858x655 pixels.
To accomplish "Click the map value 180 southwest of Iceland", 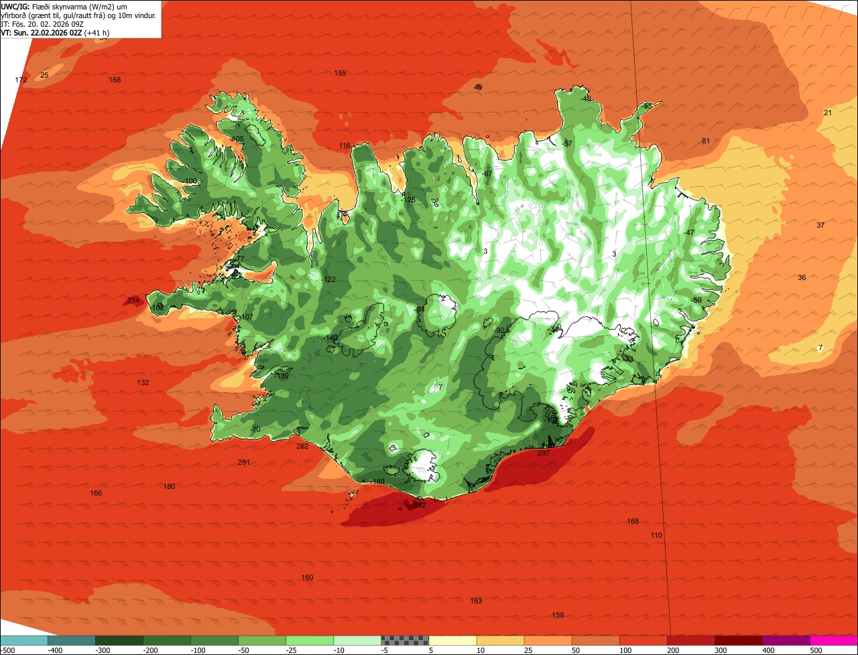I will [169, 486].
